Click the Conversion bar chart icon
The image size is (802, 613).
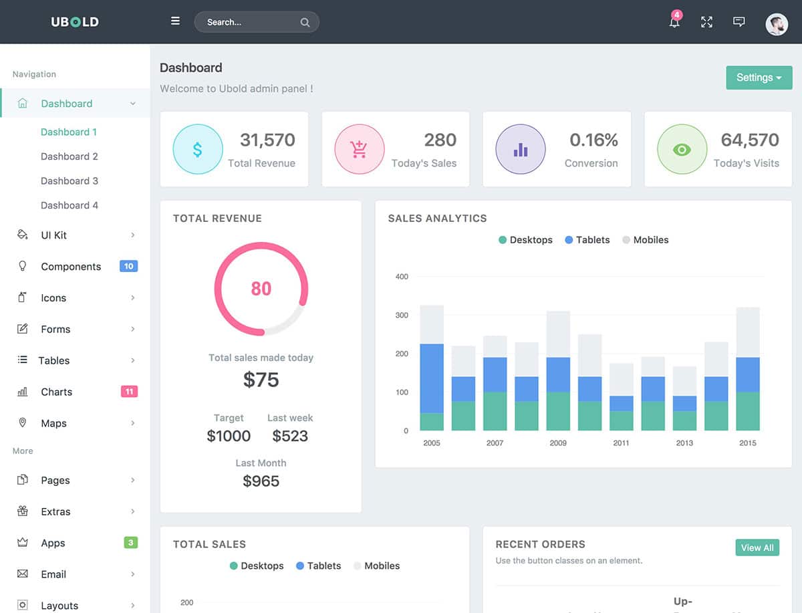[x=521, y=150]
